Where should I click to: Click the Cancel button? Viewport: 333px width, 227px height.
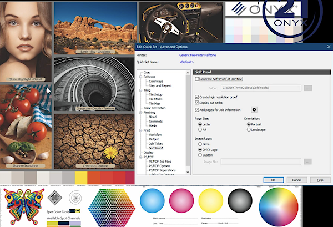[x=297, y=180]
